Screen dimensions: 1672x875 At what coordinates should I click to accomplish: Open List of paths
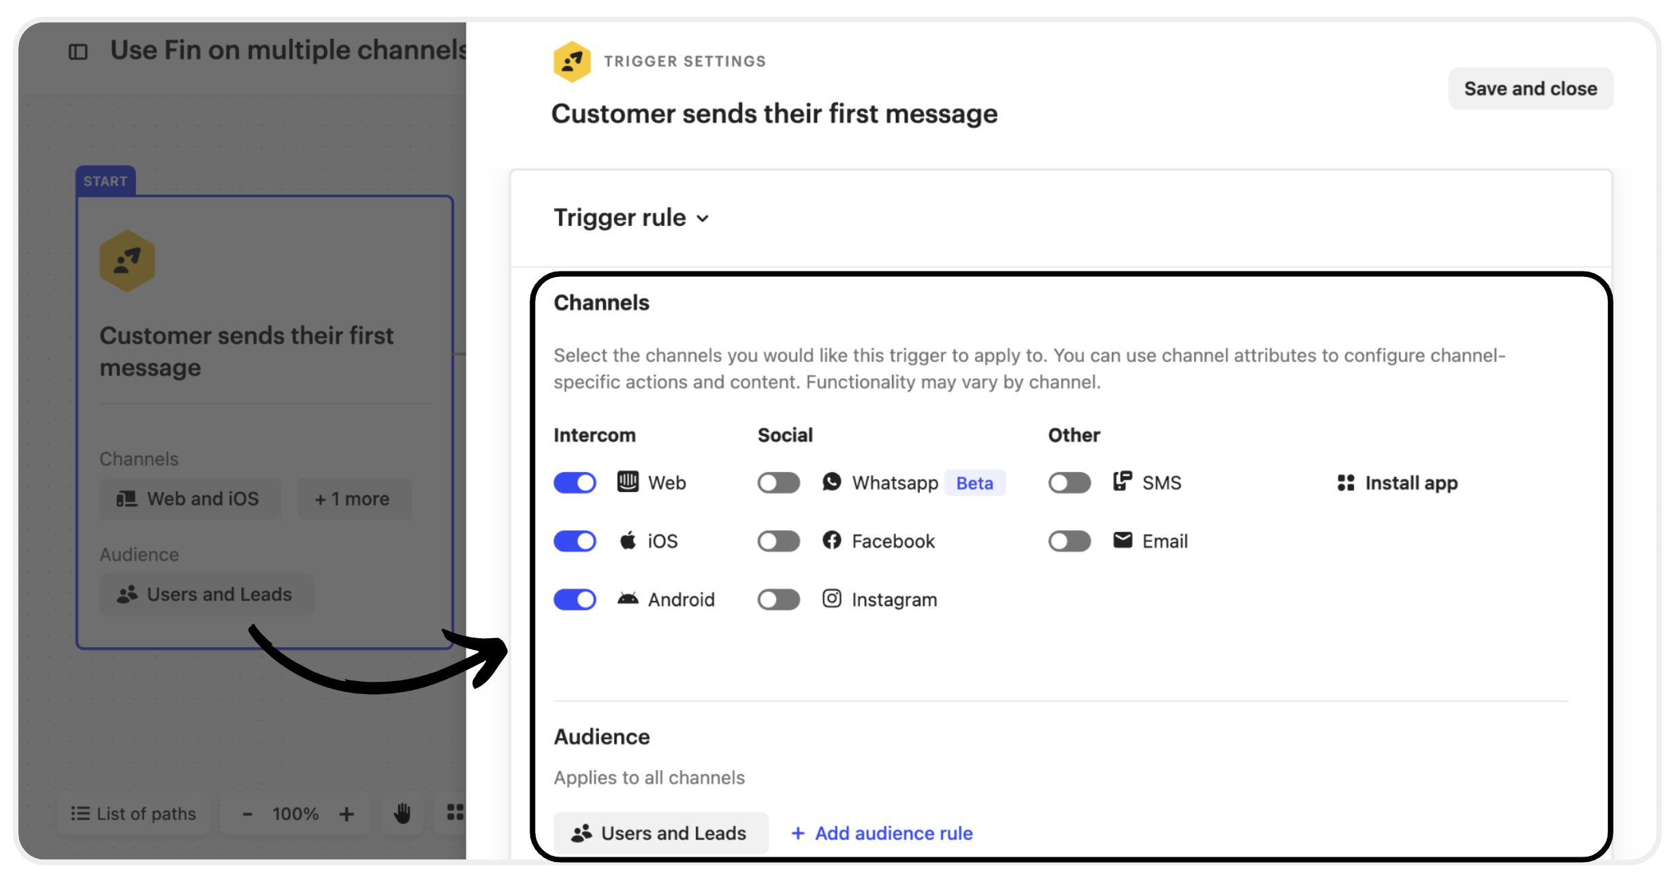[133, 814]
